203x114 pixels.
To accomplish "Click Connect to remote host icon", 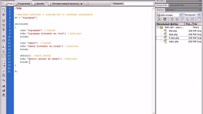I will [x=159, y=19].
